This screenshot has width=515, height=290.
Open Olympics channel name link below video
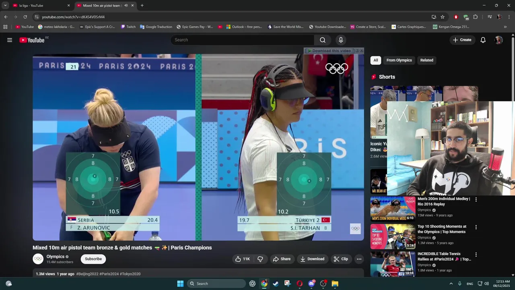[56, 257]
